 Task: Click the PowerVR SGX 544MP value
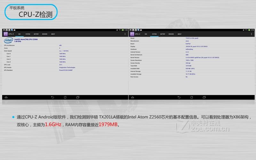[x=66, y=70]
